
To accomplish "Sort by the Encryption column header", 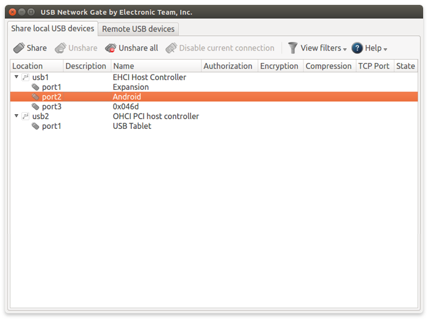I will point(280,66).
